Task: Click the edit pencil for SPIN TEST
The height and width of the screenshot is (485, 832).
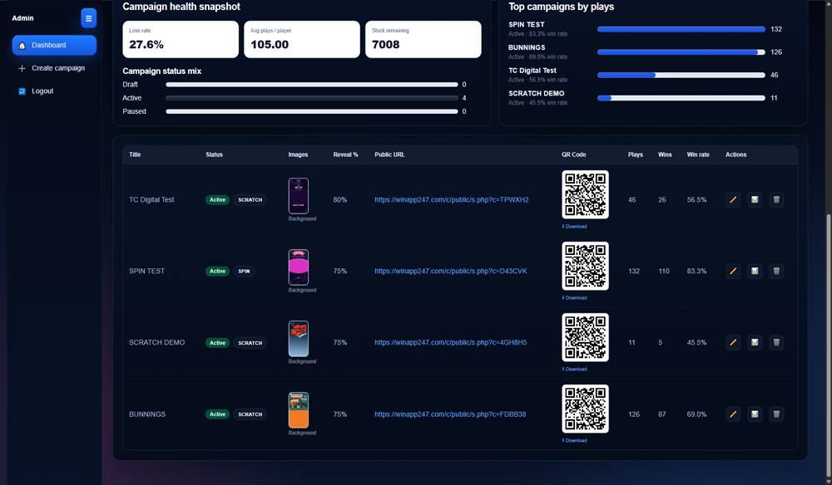Action: click(x=733, y=272)
